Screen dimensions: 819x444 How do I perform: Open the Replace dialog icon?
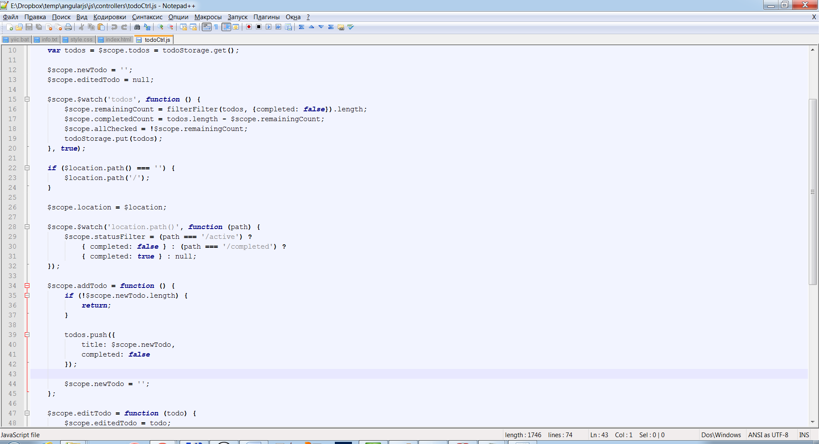[x=147, y=27]
